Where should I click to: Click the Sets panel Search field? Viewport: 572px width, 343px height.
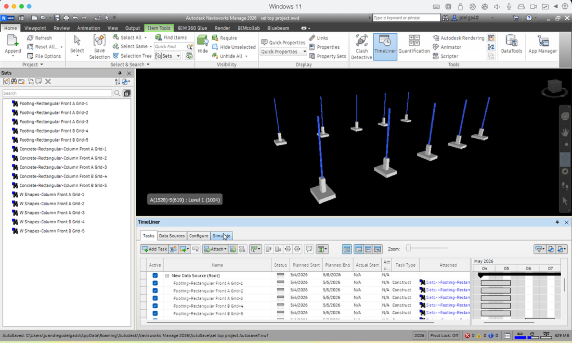tap(57, 93)
